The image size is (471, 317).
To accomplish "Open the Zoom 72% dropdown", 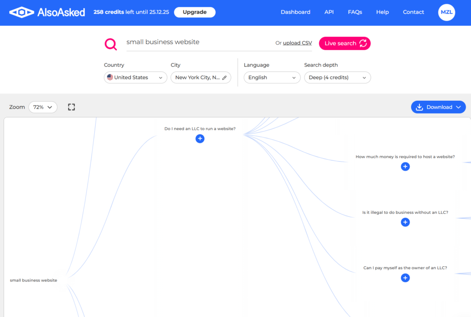I will (x=43, y=107).
